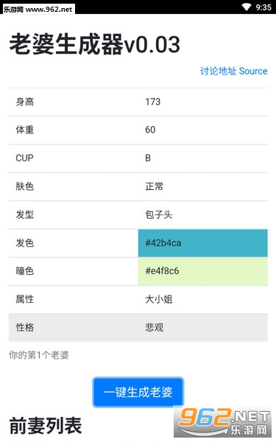Click the CUP row value B
The image size is (276, 442).
148,158
